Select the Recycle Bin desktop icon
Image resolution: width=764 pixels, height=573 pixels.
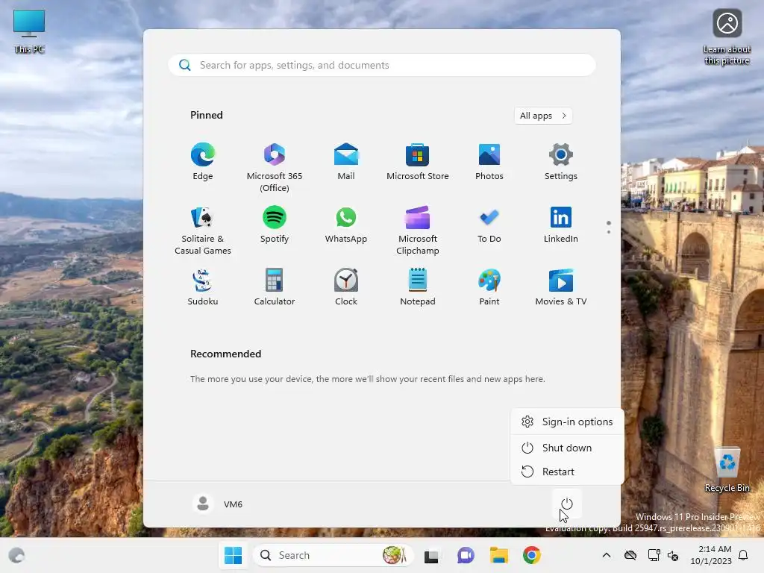(x=727, y=470)
